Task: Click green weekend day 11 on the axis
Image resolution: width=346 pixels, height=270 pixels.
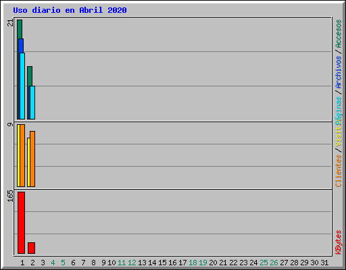Action: click(x=122, y=263)
